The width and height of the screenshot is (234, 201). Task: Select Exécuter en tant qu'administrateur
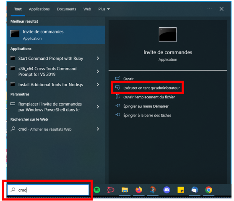pyautogui.click(x=151, y=88)
